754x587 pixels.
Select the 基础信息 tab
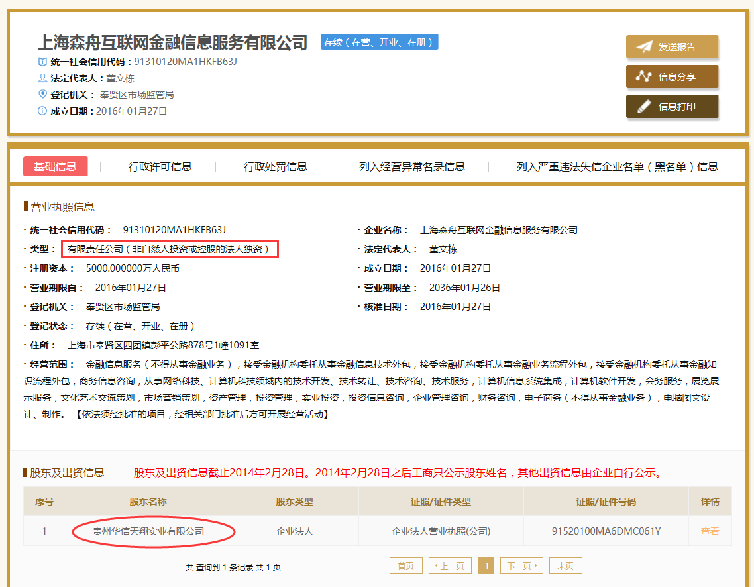[55, 166]
